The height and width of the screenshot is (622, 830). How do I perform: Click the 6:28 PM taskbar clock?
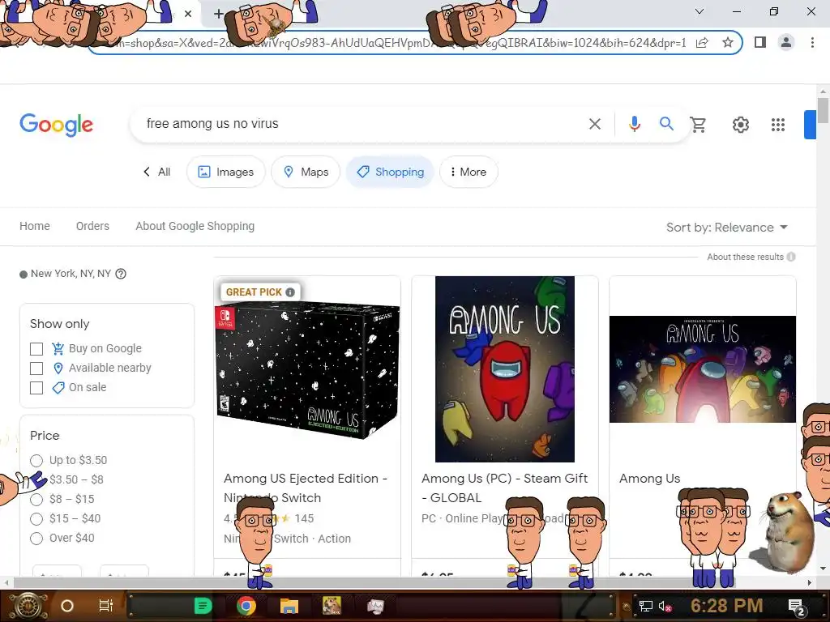pyautogui.click(x=726, y=606)
